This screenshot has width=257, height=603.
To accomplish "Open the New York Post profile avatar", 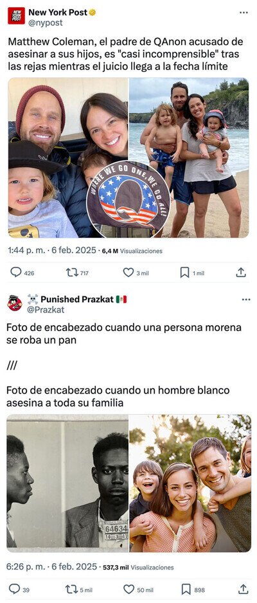I will 16,16.
